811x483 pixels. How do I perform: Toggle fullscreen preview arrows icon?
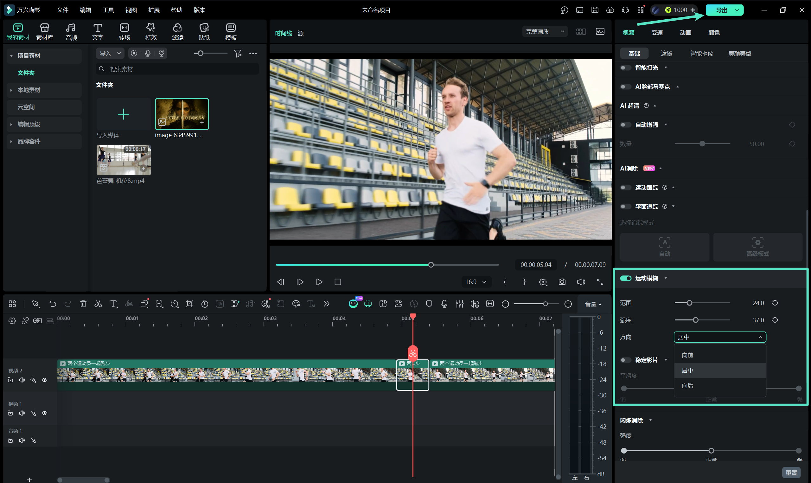[600, 282]
